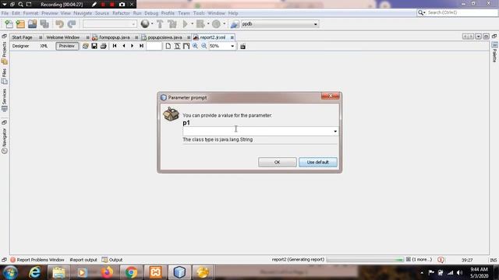Open the Projects side panel
Image resolution: width=499 pixels, height=280 pixels.
click(x=4, y=53)
